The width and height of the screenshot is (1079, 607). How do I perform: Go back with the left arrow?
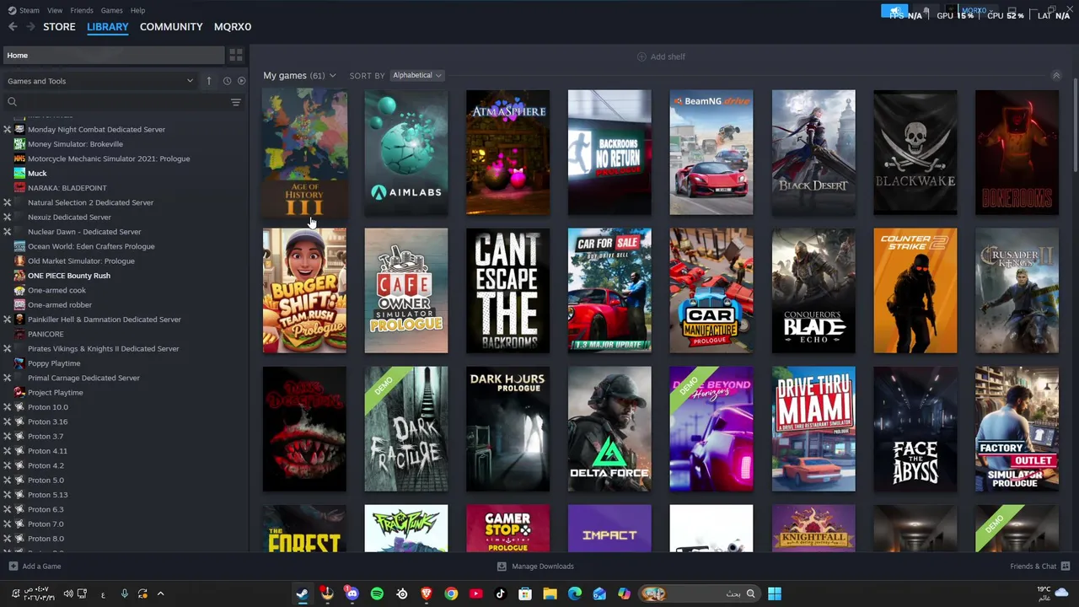pos(13,27)
